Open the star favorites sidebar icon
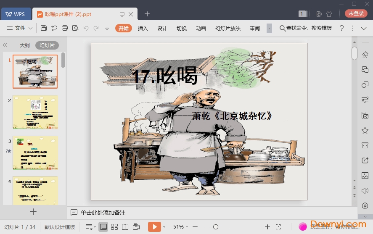Image resolution: width=373 pixels, height=234 pixels. [x=365, y=130]
